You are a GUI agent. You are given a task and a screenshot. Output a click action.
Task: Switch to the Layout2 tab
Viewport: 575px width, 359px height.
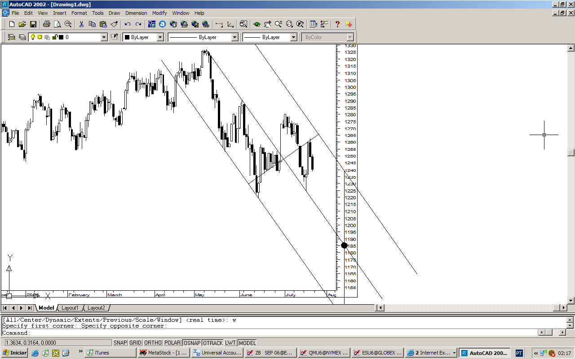click(x=96, y=308)
